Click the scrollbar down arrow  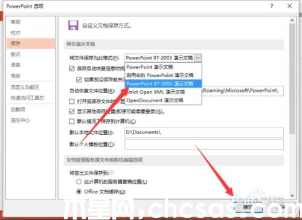point(292,195)
